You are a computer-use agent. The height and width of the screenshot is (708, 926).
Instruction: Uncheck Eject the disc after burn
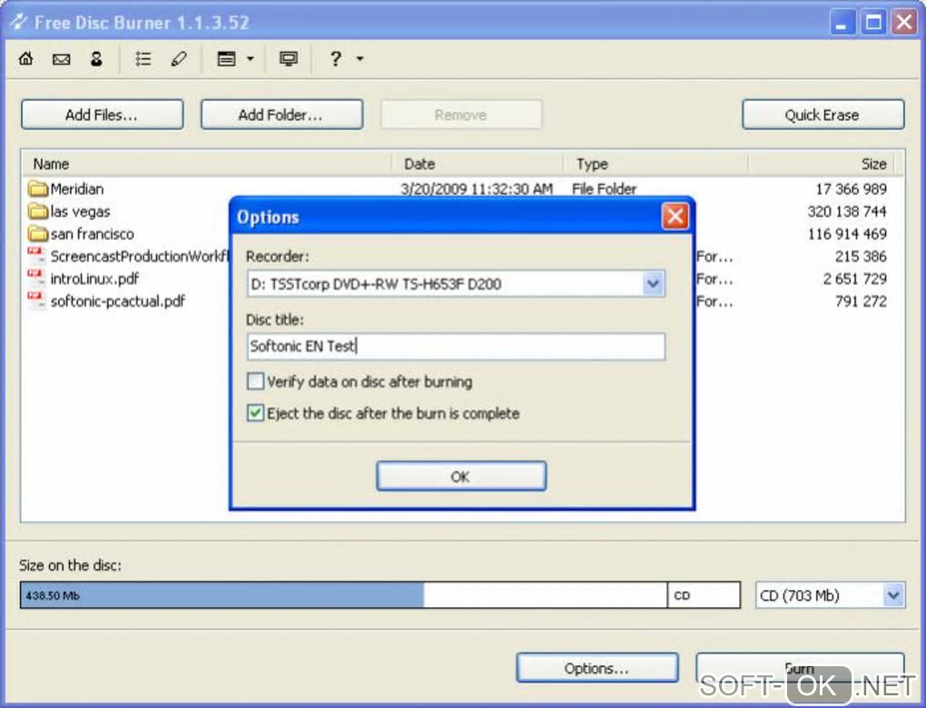(x=255, y=412)
